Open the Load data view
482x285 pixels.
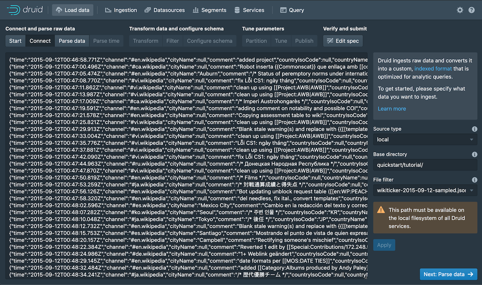point(72,10)
